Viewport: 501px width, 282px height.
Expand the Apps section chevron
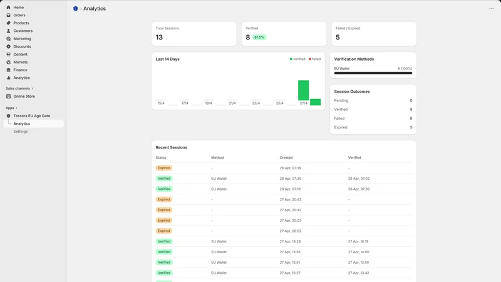pos(16,108)
